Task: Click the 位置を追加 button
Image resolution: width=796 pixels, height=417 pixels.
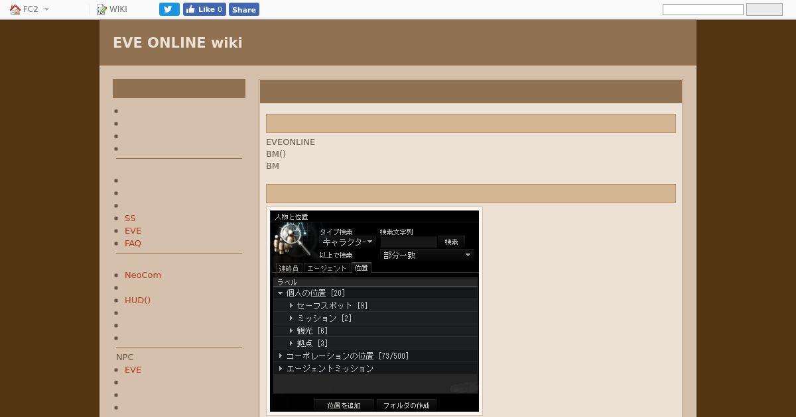Action: coord(344,405)
